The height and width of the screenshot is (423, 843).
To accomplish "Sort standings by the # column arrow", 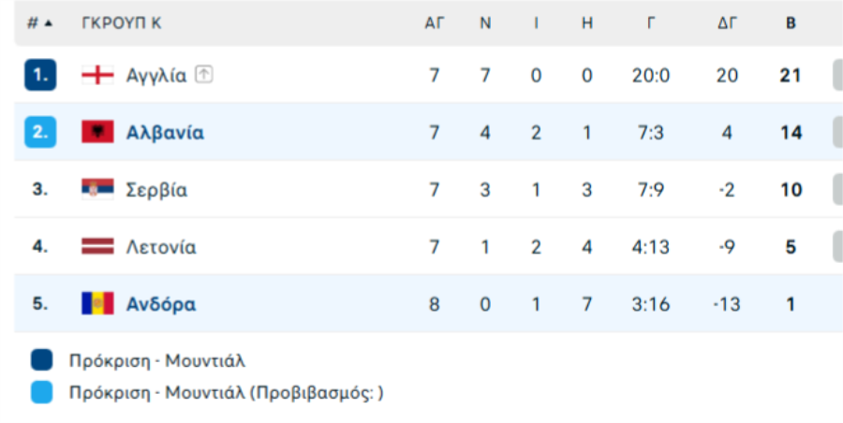I will point(48,23).
